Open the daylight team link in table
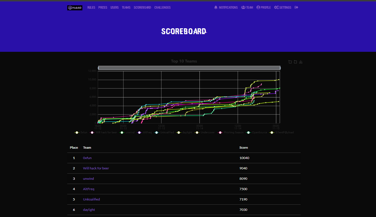This screenshot has height=217, width=376. [x=89, y=210]
